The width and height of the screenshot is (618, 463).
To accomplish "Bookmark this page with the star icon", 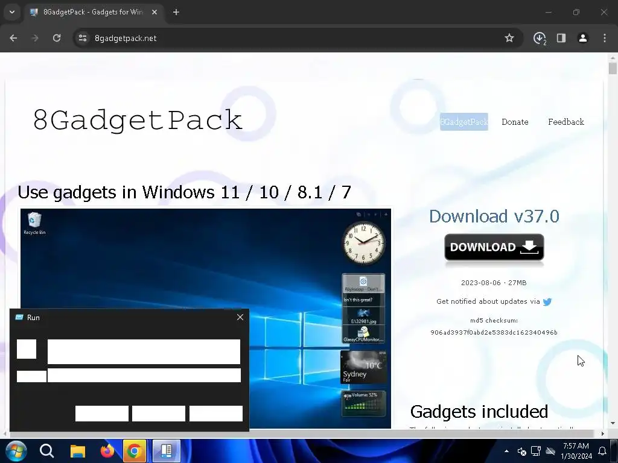I will click(509, 38).
